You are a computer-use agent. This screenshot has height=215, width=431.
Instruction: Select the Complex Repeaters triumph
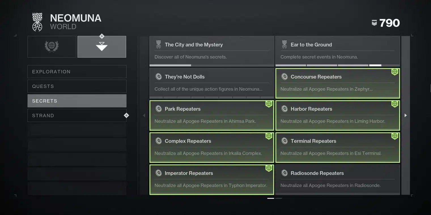pyautogui.click(x=212, y=147)
